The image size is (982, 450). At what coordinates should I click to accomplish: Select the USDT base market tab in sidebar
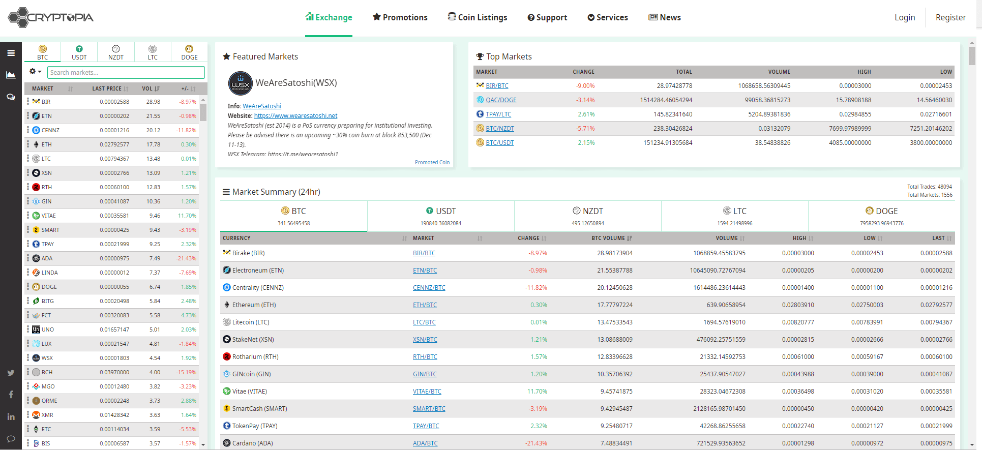[x=79, y=52]
